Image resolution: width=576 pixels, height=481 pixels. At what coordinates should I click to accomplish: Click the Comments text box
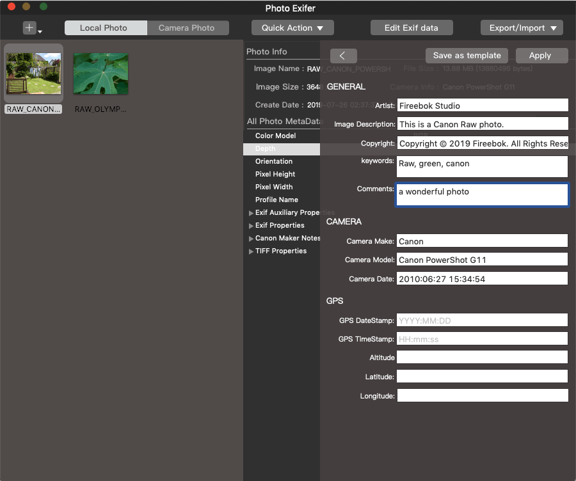(482, 195)
